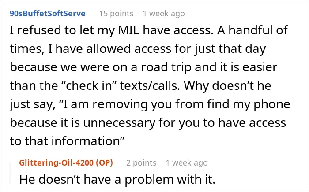The height and width of the screenshot is (192, 309).
Task: Click the 2 points score label
Action: pos(141,163)
